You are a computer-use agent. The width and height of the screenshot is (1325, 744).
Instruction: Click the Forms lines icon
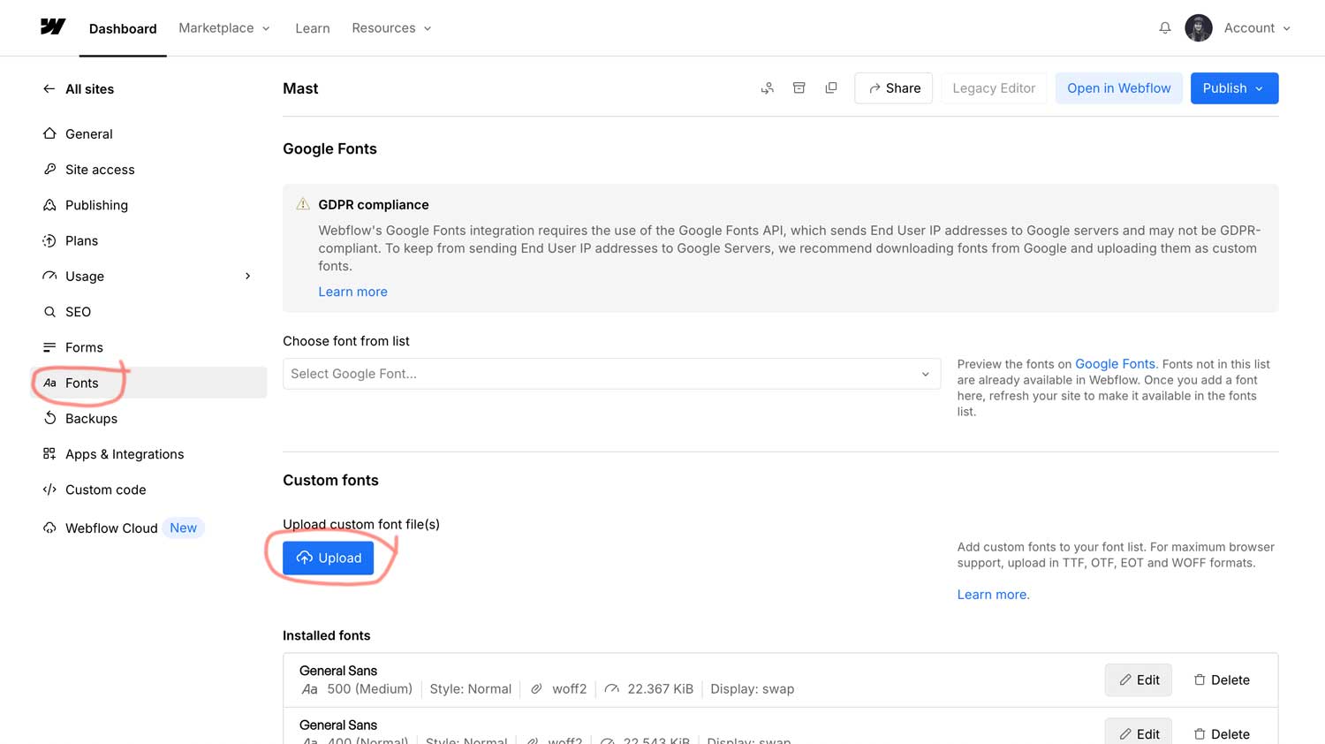(x=49, y=347)
